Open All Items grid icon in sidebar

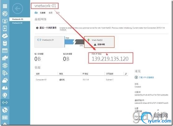(x=5, y=6)
